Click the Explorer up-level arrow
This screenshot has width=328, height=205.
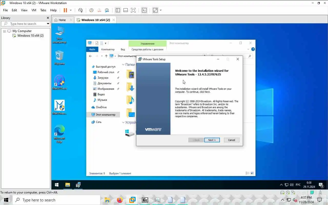click(106, 56)
